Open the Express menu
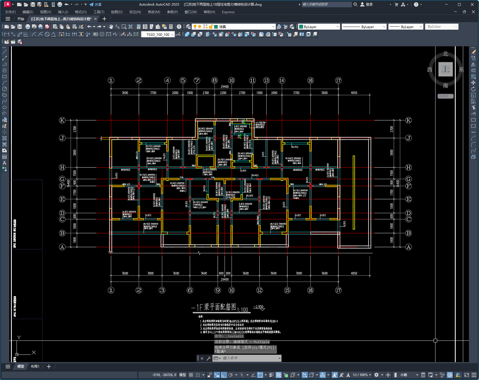 228,12
